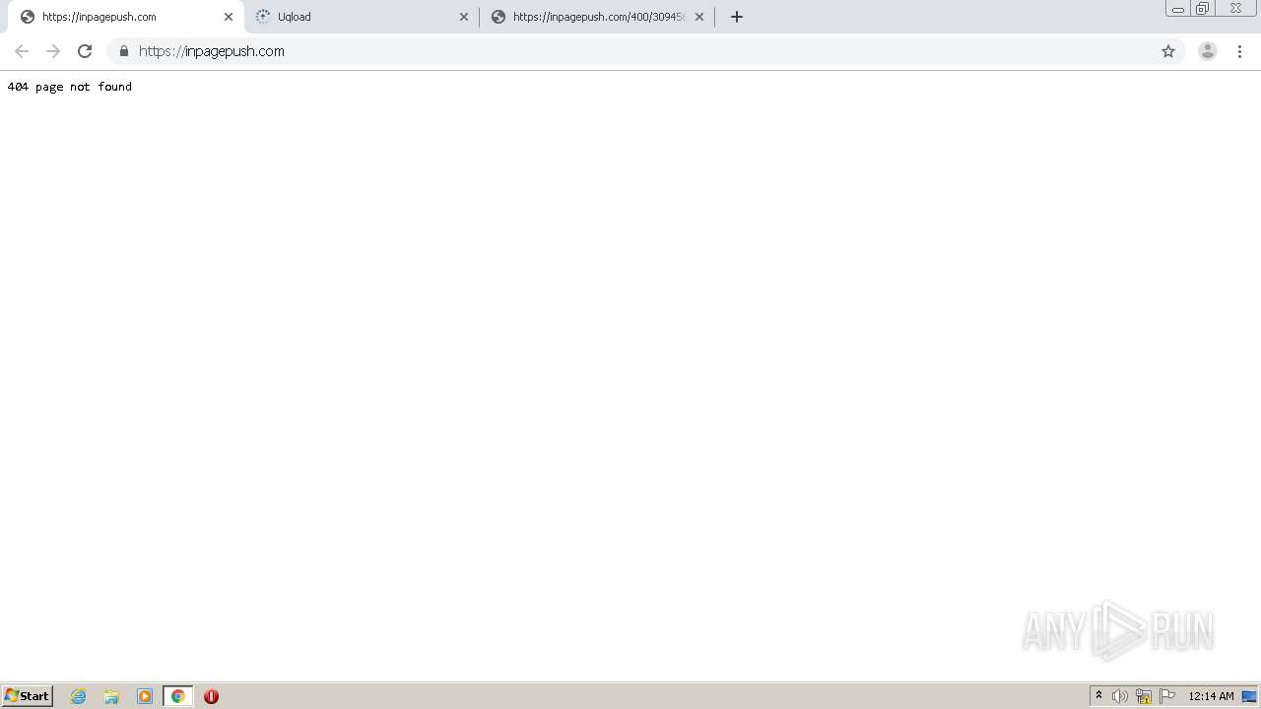Click Show desktop button in tray
Image resolution: width=1261 pixels, height=709 pixels.
point(1250,696)
